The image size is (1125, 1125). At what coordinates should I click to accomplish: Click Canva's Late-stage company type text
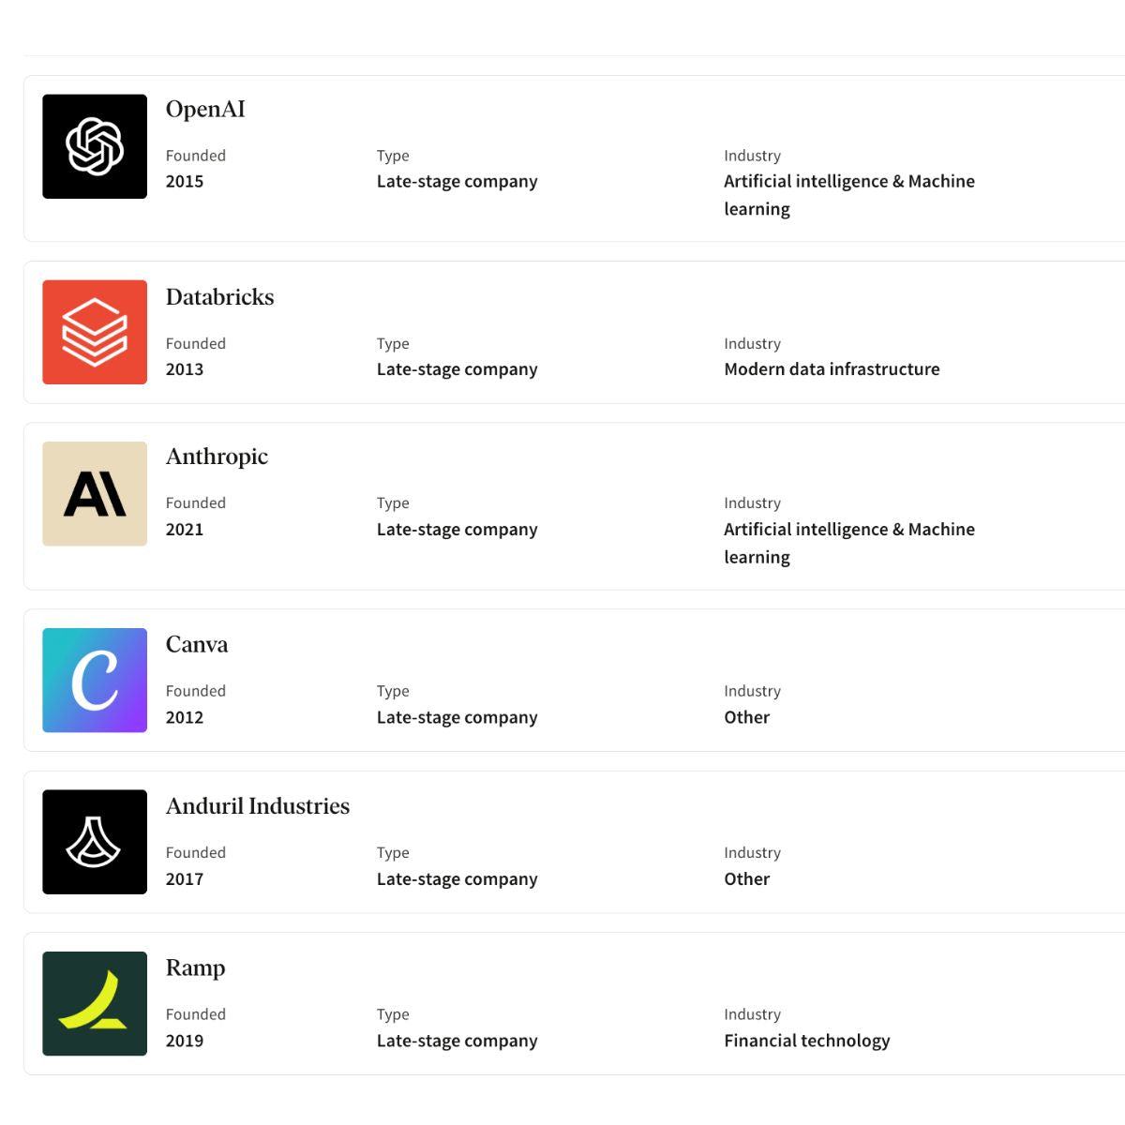[x=457, y=718]
